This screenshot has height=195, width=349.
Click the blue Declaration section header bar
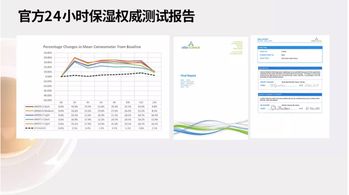[290, 68]
